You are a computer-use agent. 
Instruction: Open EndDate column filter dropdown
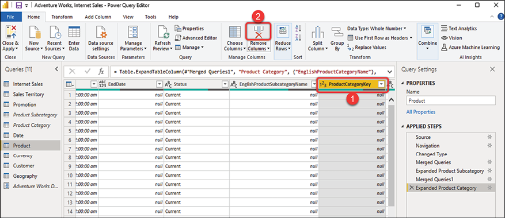tap(159, 84)
